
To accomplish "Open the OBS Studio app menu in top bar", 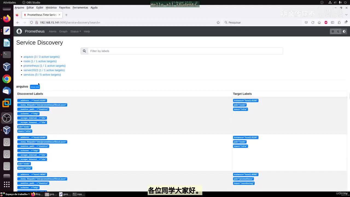I will coord(31,2).
